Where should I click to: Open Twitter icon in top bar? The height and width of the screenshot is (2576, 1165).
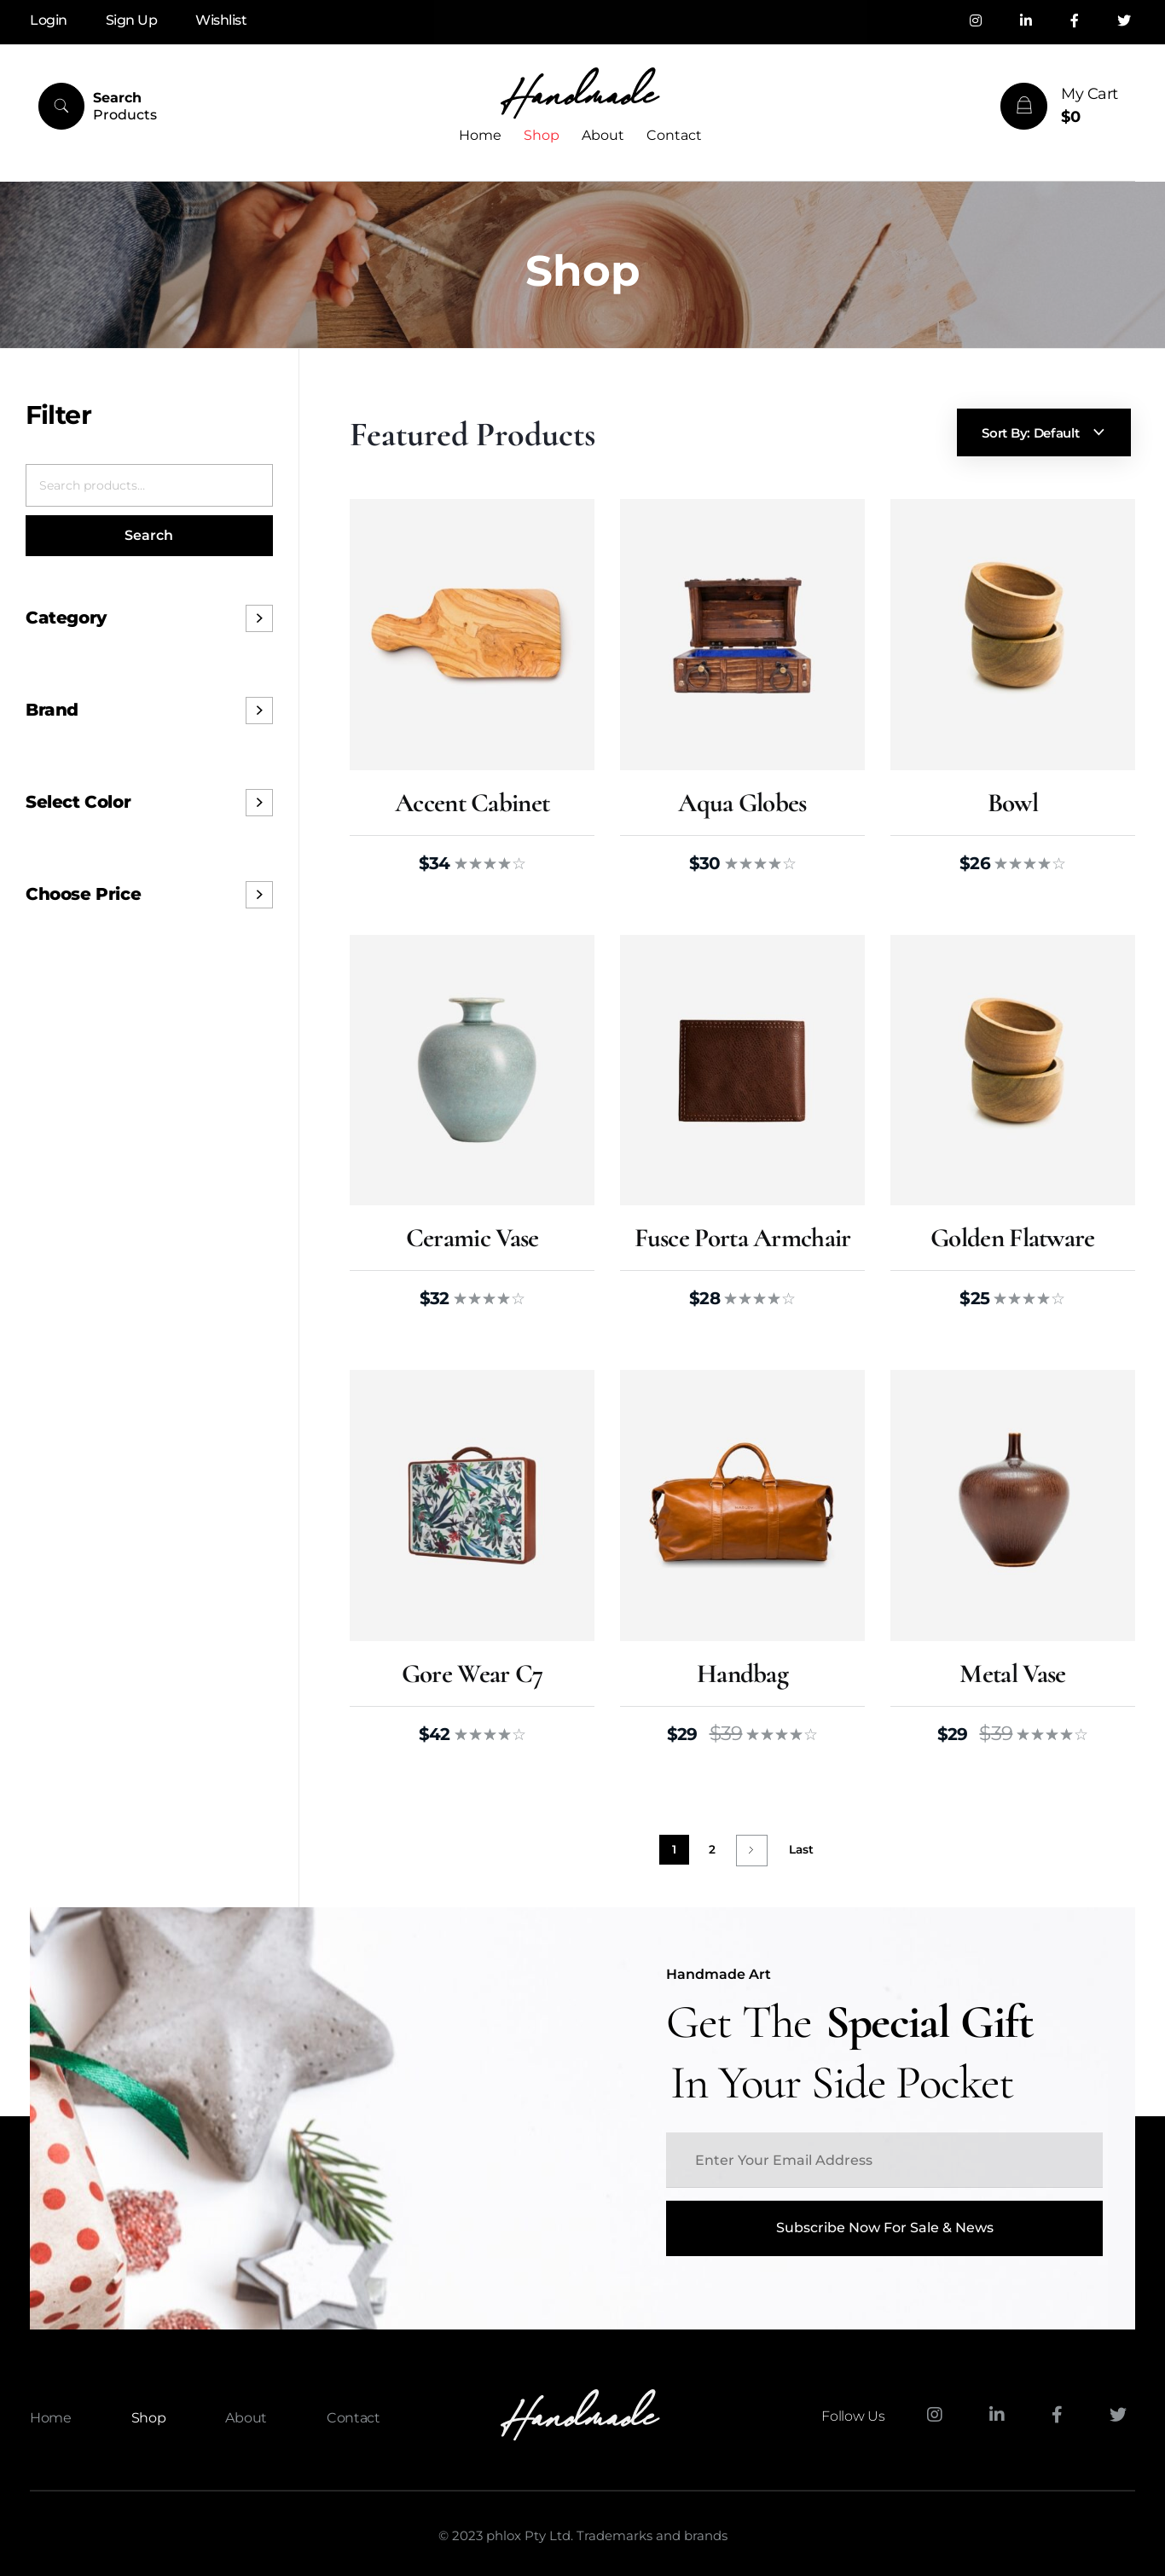pos(1123,21)
